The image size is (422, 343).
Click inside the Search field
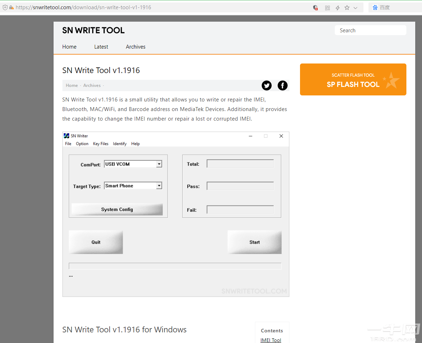pyautogui.click(x=370, y=30)
